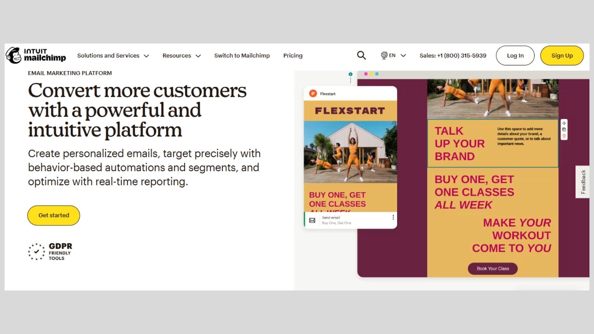Open the search magnifier icon
Image resolution: width=594 pixels, height=334 pixels.
point(361,55)
